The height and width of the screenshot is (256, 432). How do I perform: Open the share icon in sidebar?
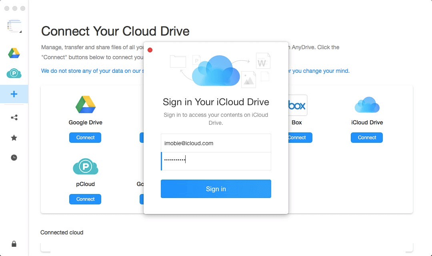[14, 118]
